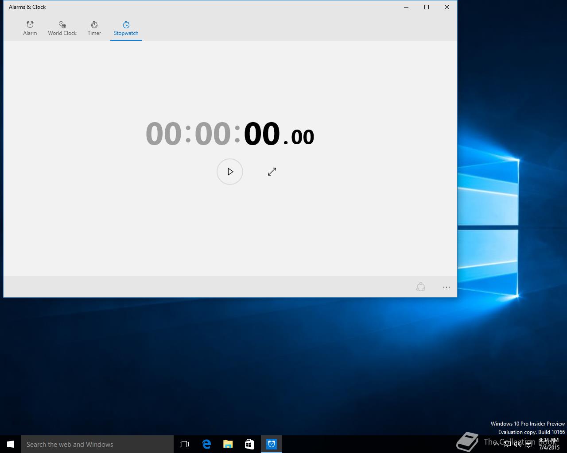Click the taskbar date and time
The height and width of the screenshot is (453, 567).
tap(549, 444)
